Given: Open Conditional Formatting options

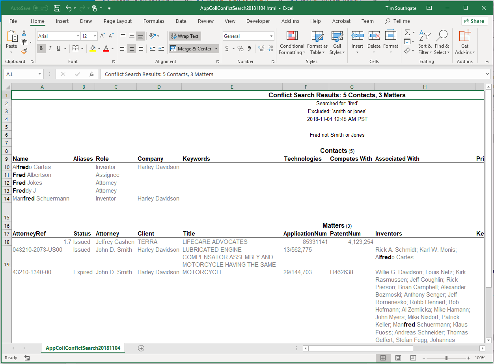Looking at the screenshot, I should coord(292,42).
